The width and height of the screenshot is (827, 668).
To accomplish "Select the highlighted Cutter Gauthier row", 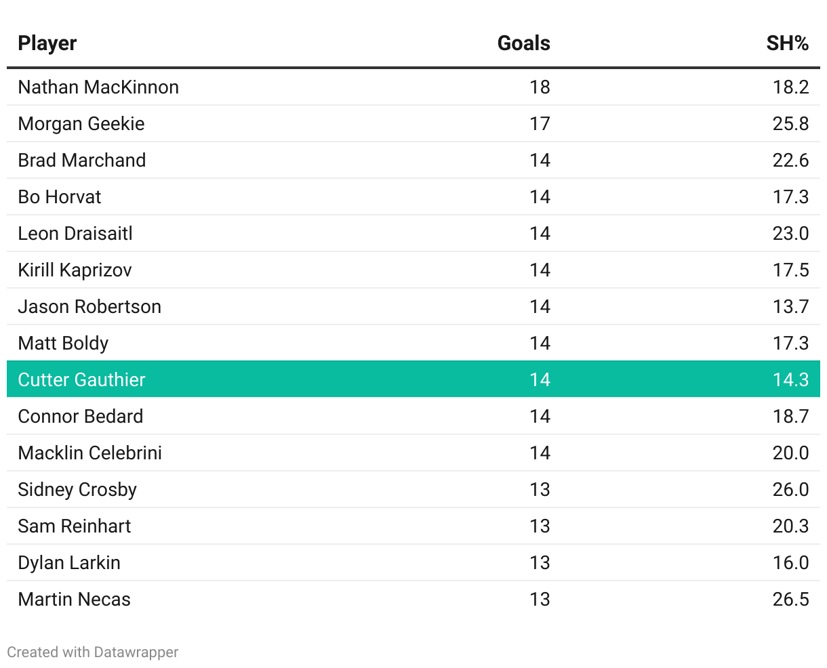I will 81,380.
